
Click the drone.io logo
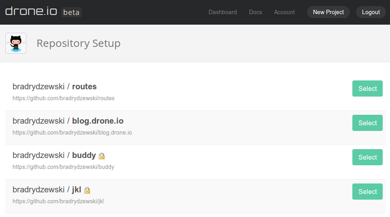(31, 12)
